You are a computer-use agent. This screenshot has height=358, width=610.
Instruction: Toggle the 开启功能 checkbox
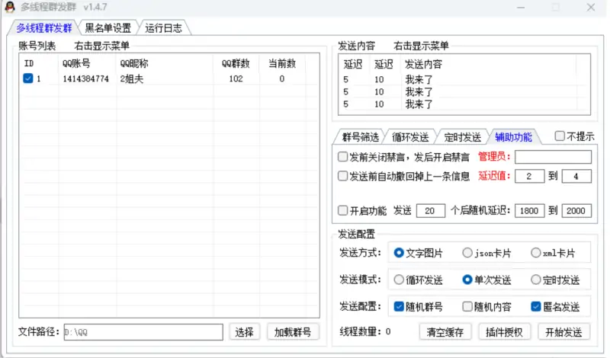(x=343, y=210)
